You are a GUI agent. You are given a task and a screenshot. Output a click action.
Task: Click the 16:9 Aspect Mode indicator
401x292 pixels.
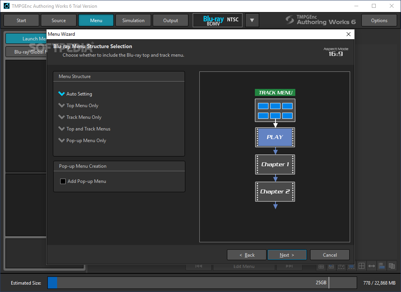tap(336, 52)
